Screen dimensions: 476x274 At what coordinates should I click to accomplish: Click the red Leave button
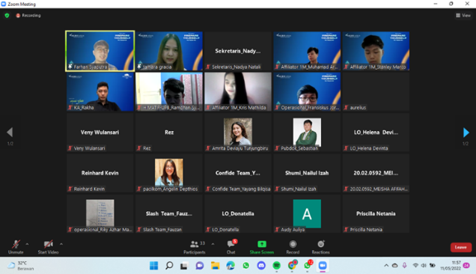(x=461, y=247)
